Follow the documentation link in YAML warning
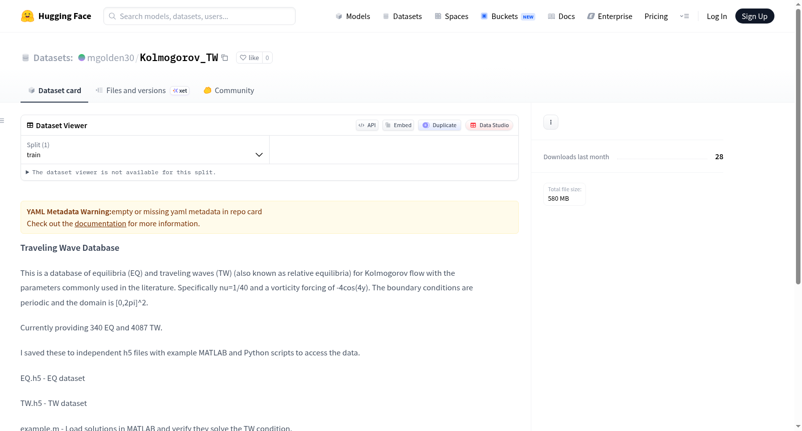 coord(100,224)
